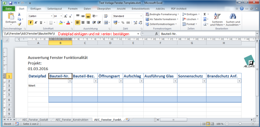Viewport: 260px width, 127px height.
Task: Open the Standard number format dropdown
Action: (x=141, y=16)
